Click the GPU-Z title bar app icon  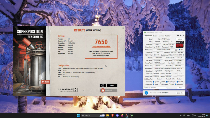pos(145,32)
